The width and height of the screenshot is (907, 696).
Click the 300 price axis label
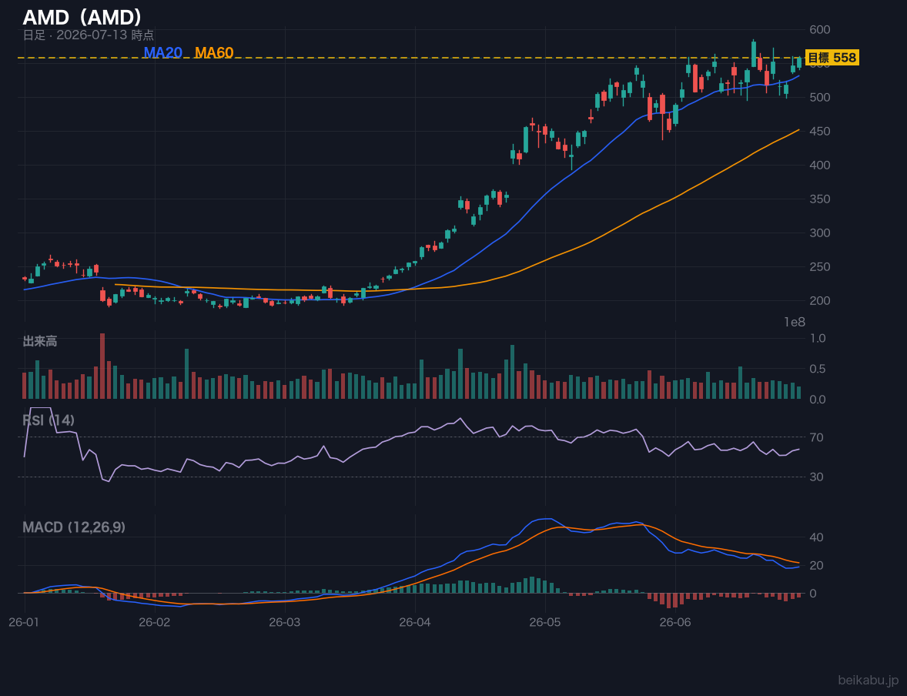point(820,233)
